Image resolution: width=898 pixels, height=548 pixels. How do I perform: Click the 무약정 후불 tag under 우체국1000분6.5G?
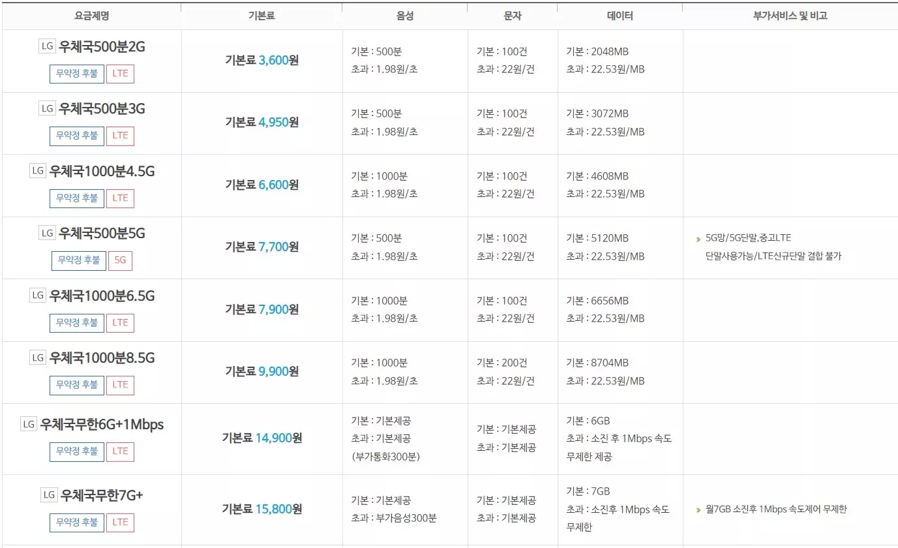click(x=77, y=323)
